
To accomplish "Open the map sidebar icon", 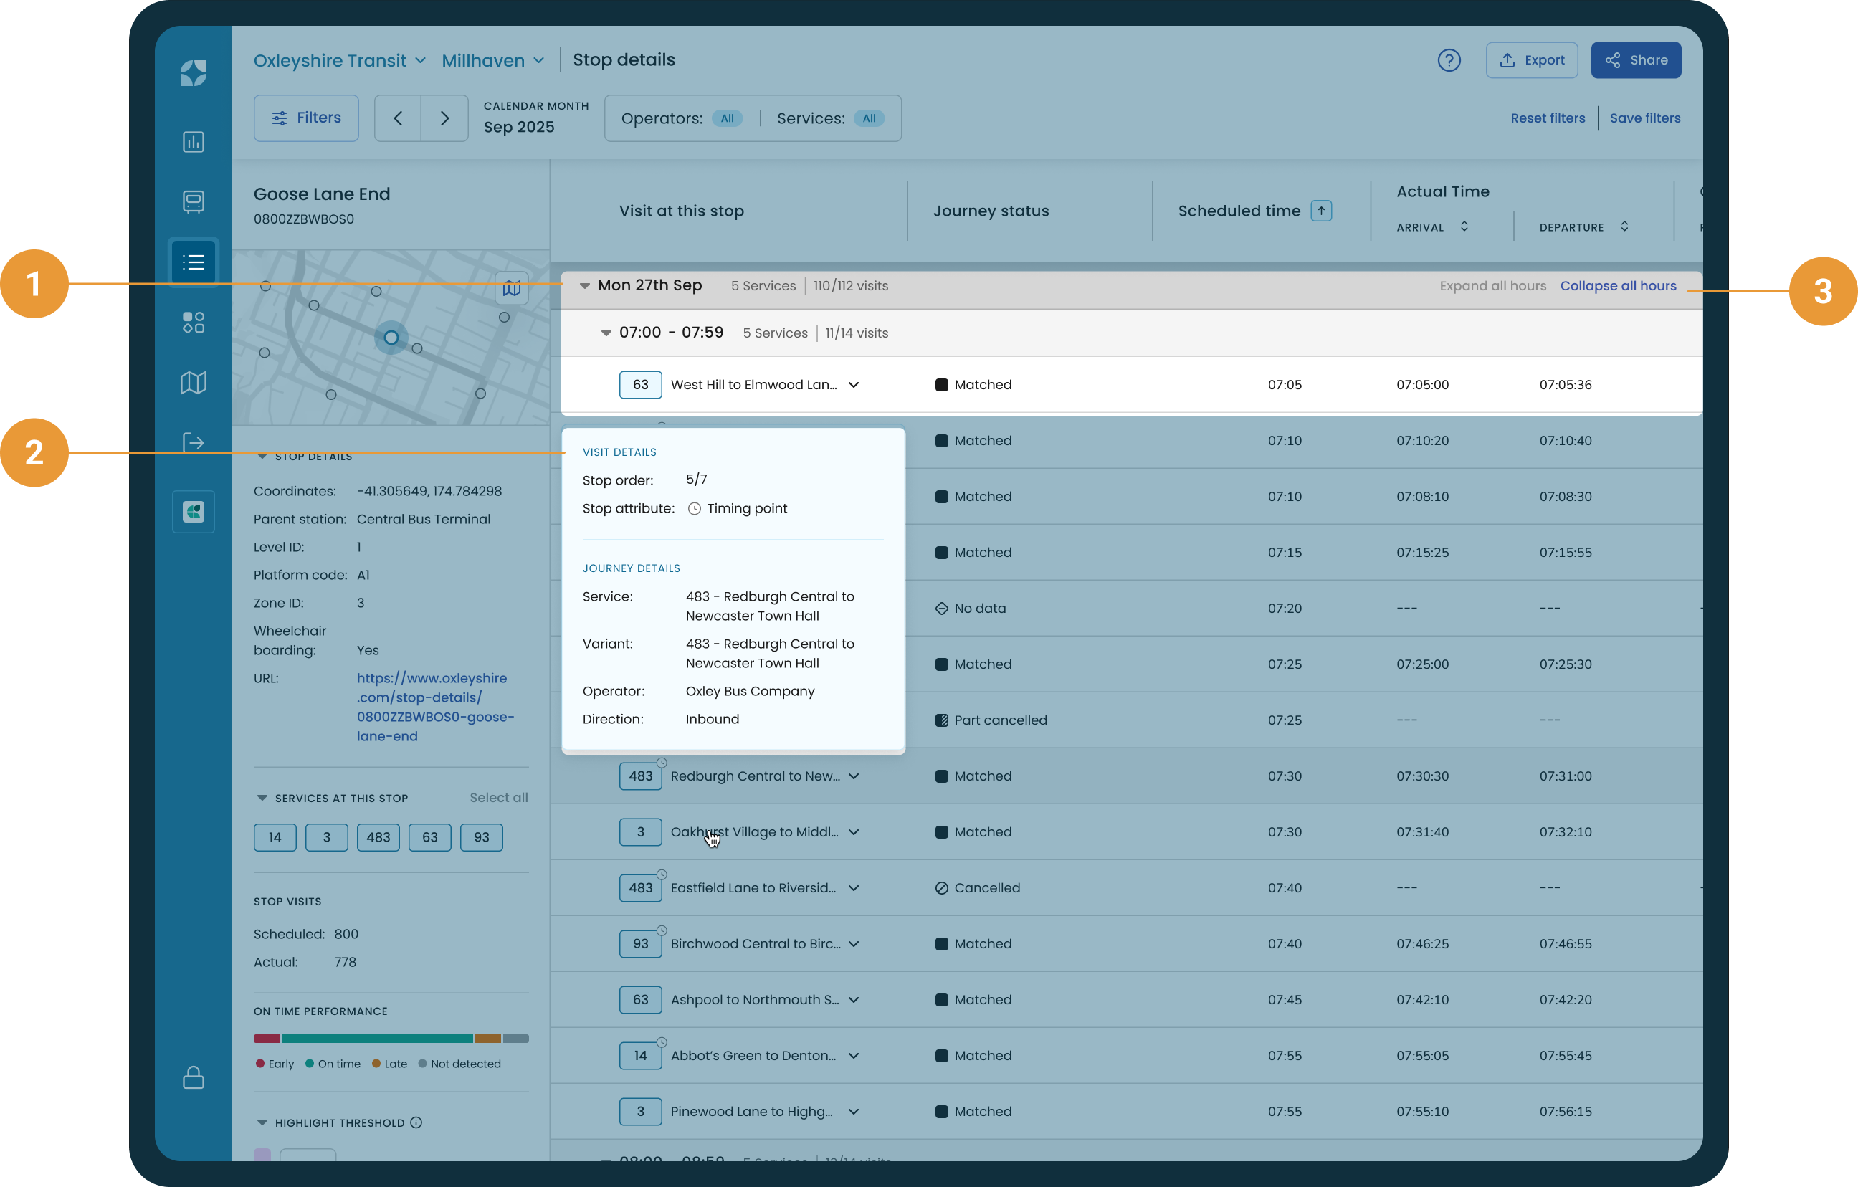I will 193,383.
